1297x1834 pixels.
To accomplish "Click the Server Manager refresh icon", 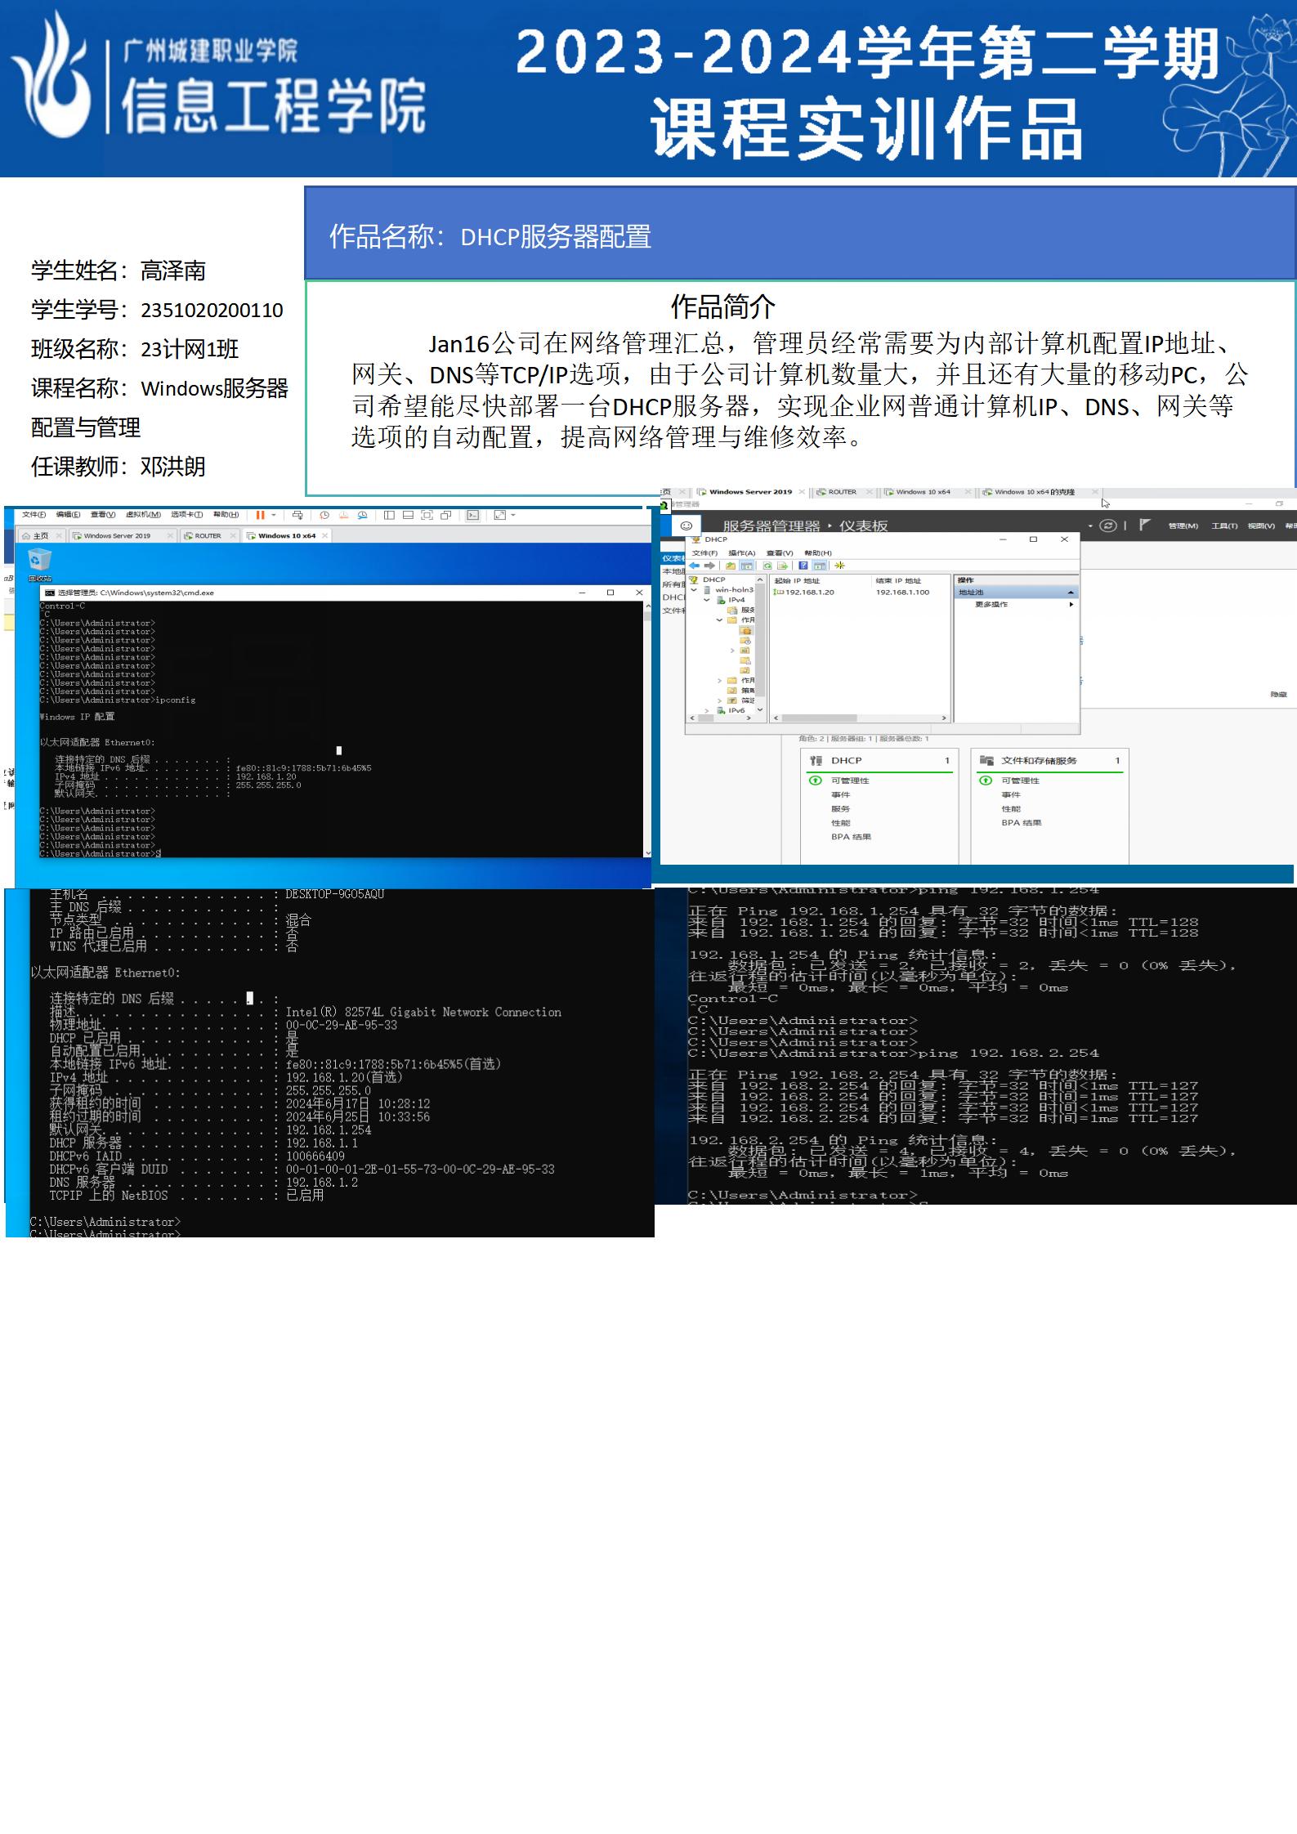I will [x=1108, y=526].
